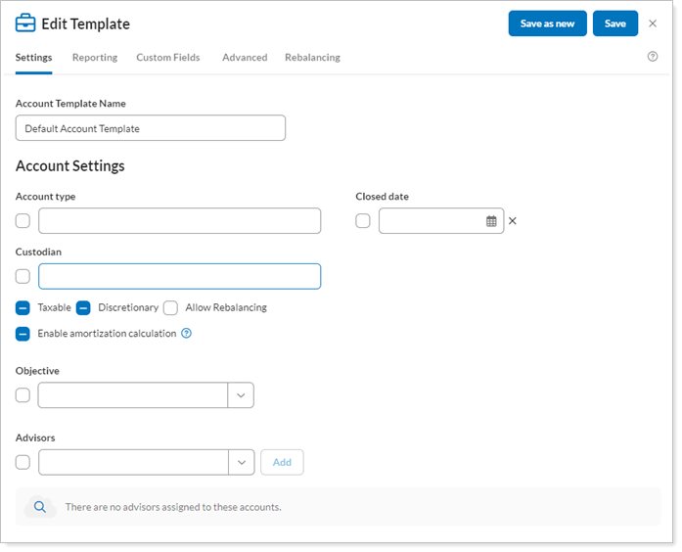Screen dimensions: 682x552
Task: Expand the Advisors dropdown
Action: [x=241, y=462]
